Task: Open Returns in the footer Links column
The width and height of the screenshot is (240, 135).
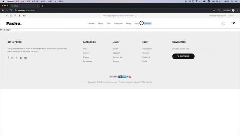Action: [x=116, y=61]
